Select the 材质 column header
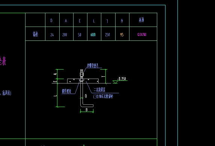This screenshot has width=215, height=146. click(141, 20)
